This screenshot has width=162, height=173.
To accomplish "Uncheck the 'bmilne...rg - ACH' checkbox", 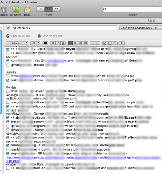I will pos(8,145).
